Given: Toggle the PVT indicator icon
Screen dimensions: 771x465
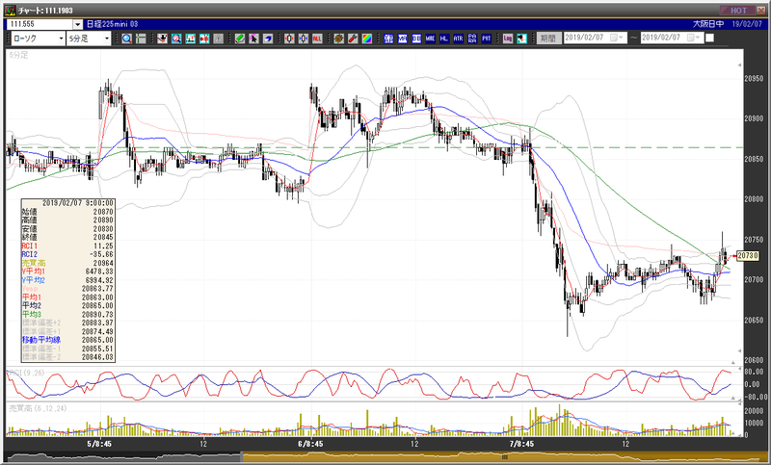Looking at the screenshot, I should coord(487,39).
